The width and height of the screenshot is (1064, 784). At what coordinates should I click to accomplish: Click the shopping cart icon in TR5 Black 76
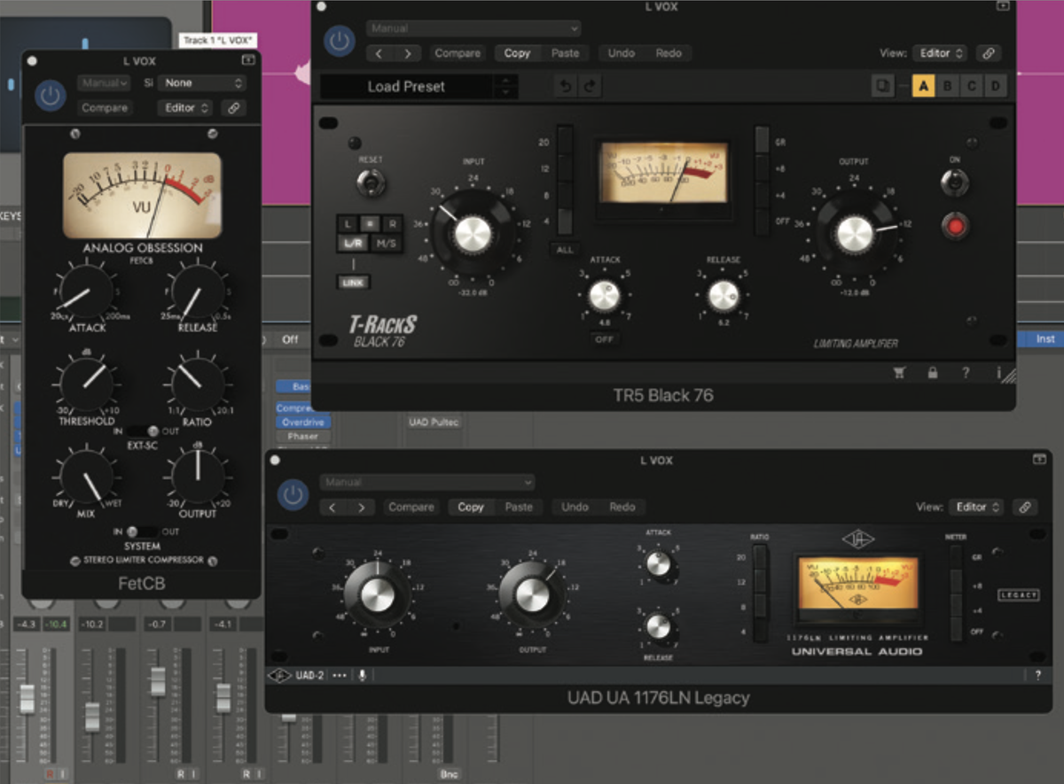(899, 373)
